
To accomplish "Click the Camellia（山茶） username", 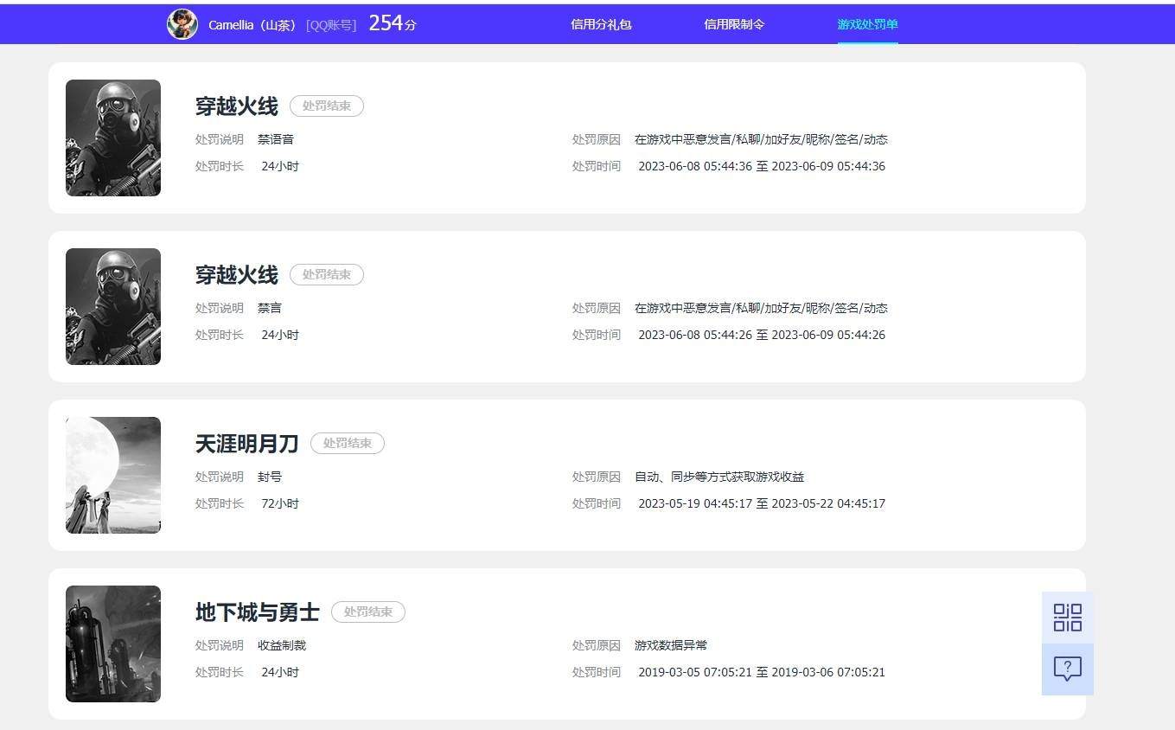I will tap(254, 25).
